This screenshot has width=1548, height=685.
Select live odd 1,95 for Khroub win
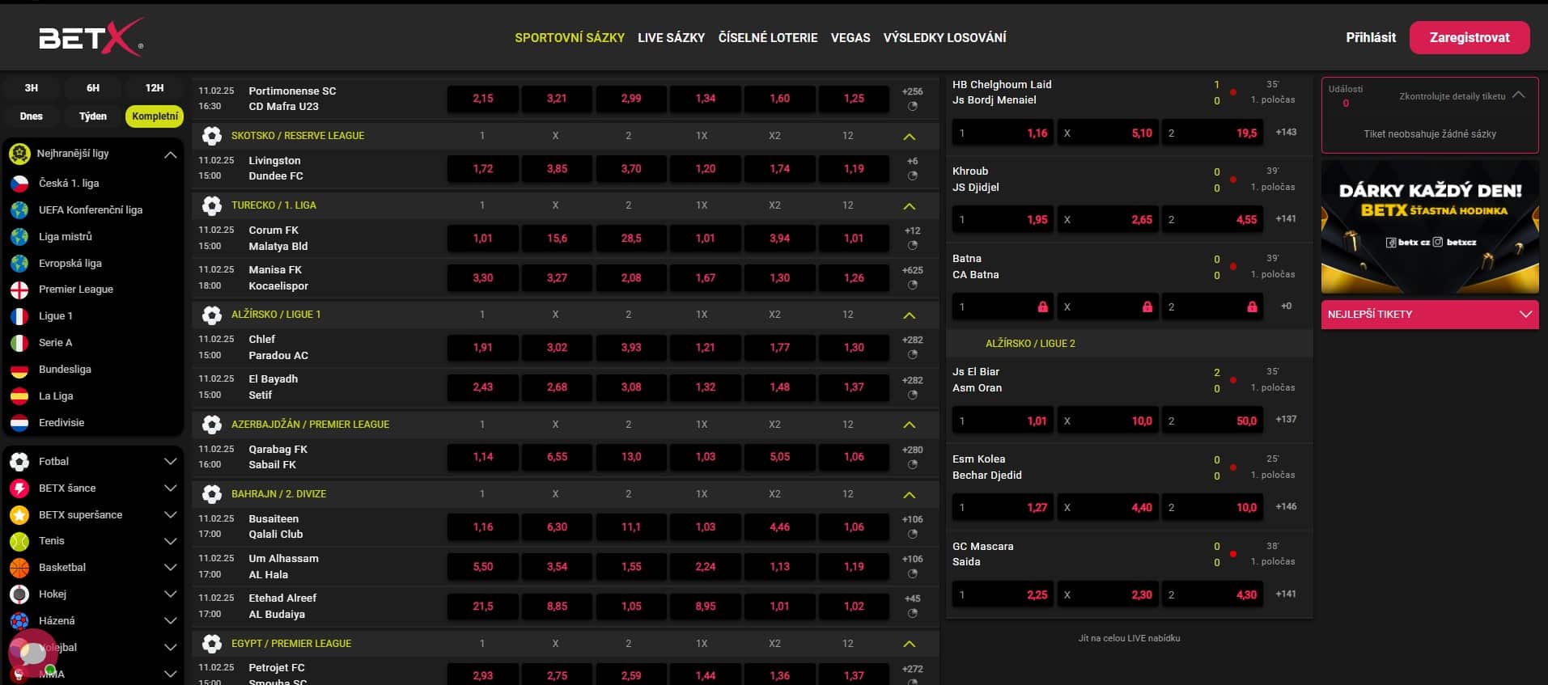click(x=1003, y=220)
